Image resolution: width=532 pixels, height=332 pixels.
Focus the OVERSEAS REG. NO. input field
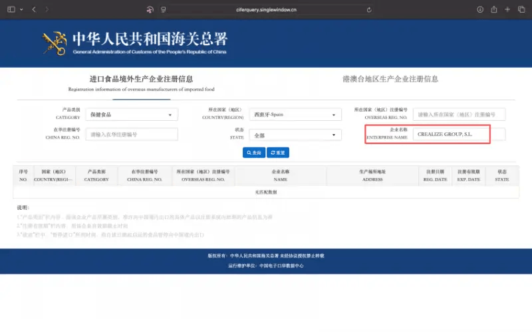coord(459,115)
